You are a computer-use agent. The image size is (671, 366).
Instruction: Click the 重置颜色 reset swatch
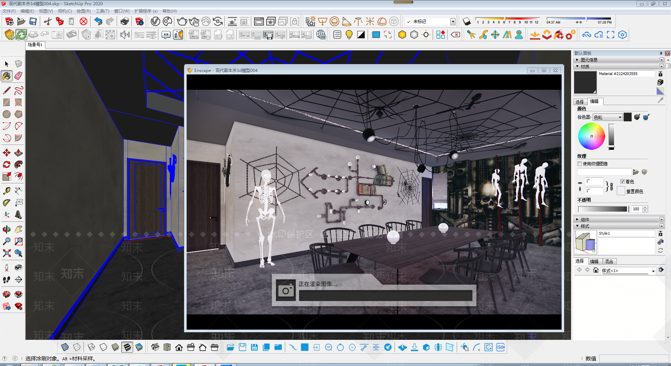(621, 191)
